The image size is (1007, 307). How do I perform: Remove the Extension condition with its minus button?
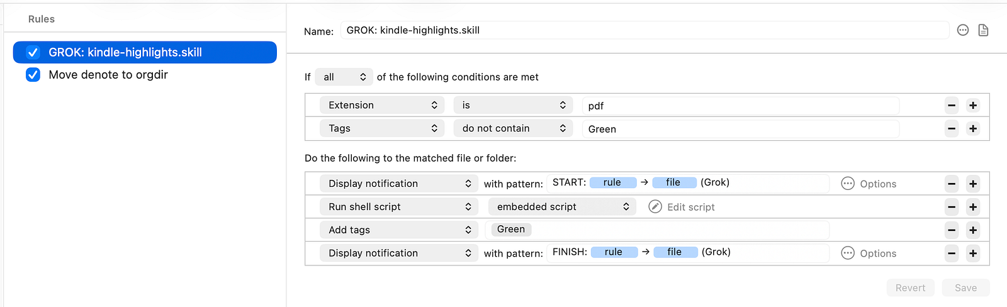click(952, 106)
